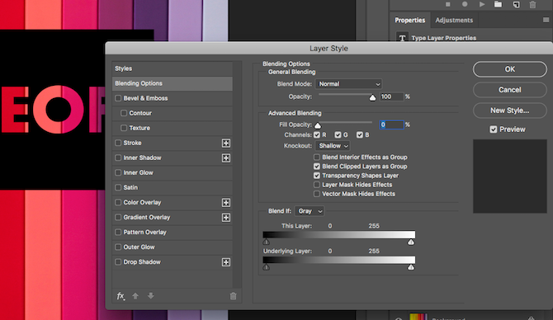553x320 pixels.
Task: Open the fx effects menu icon
Action: [x=121, y=296]
